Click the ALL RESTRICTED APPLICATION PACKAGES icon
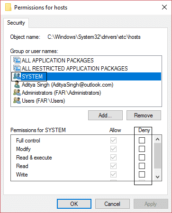 coord(17,68)
